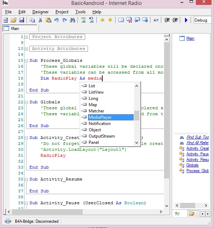Screen dimensions: 214x228
Task: Click the autocomplete list scrollbar thumb
Action: [137, 115]
